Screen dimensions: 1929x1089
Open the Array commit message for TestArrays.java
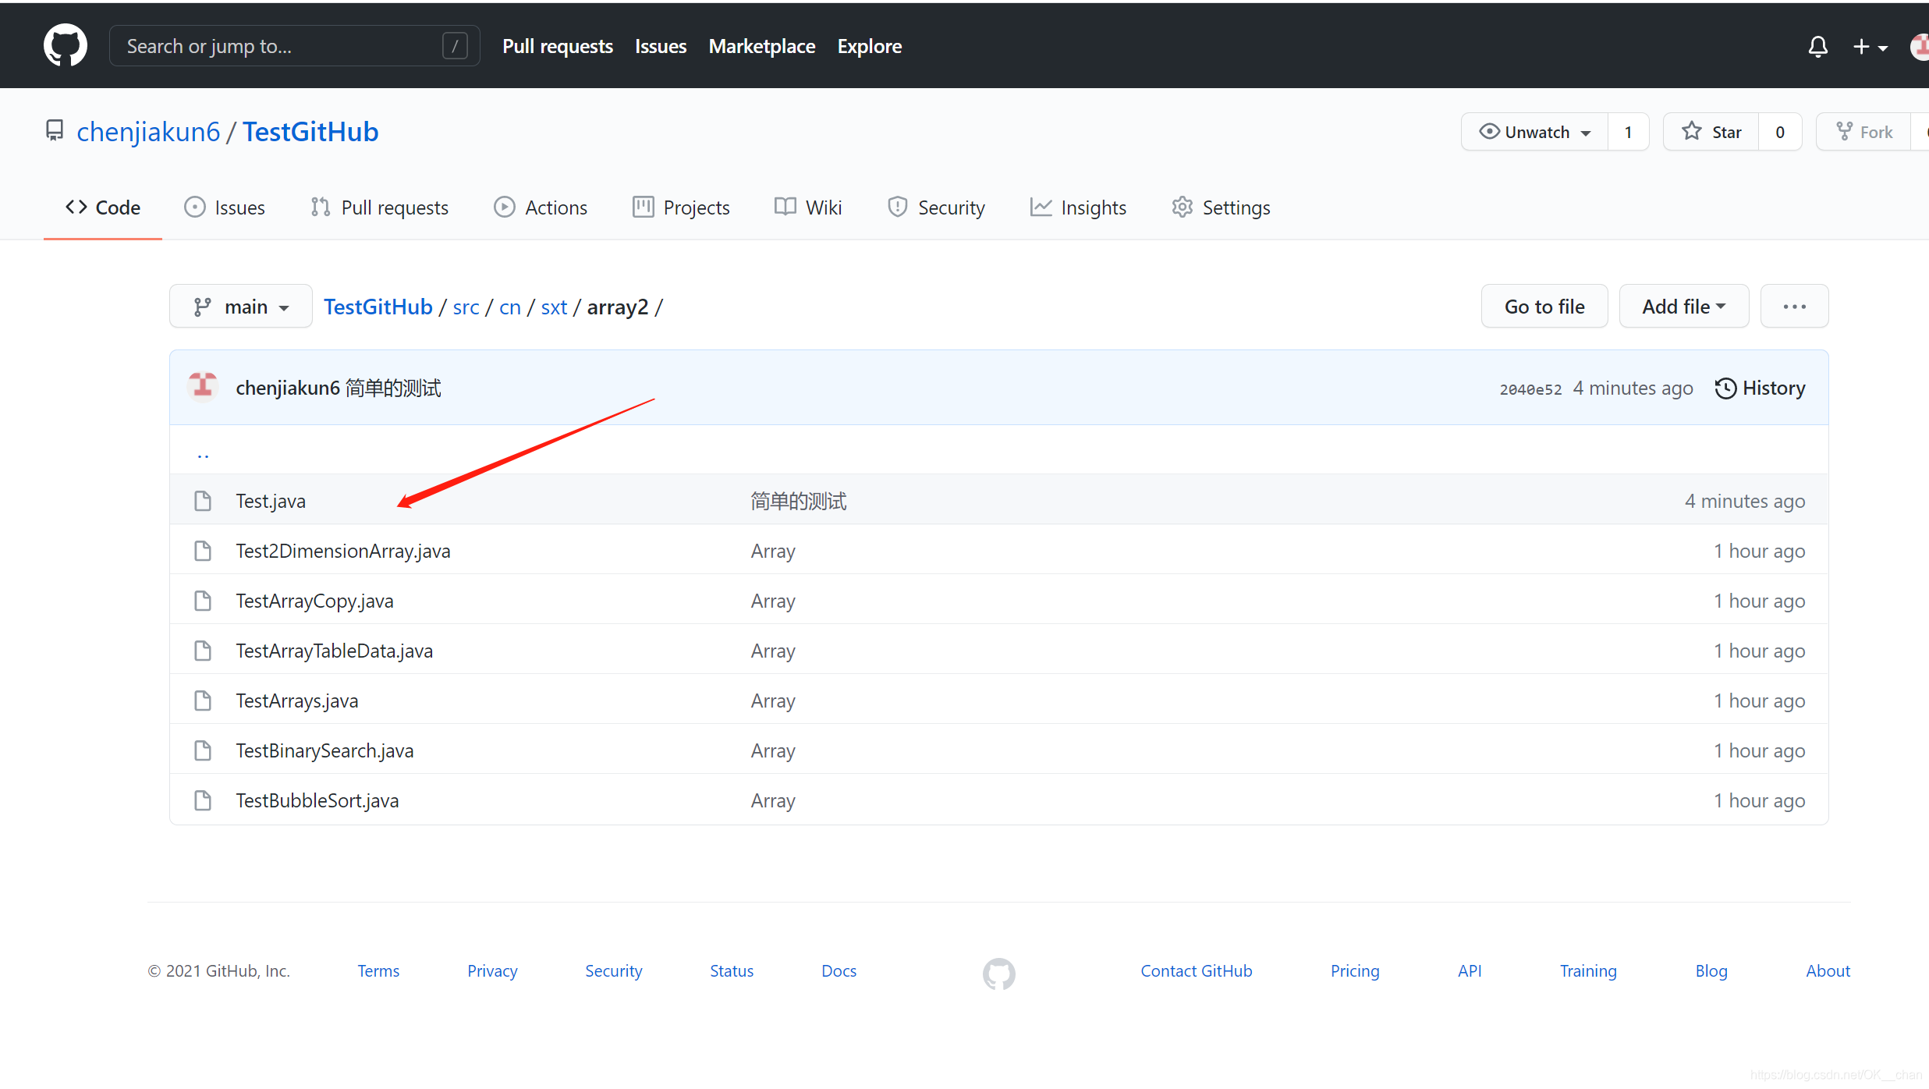tap(773, 701)
